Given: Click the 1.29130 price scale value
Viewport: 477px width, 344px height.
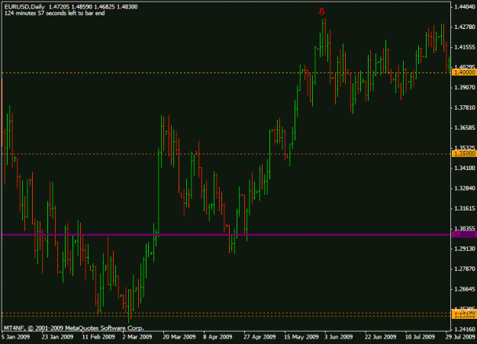Looking at the screenshot, I should [x=464, y=249].
